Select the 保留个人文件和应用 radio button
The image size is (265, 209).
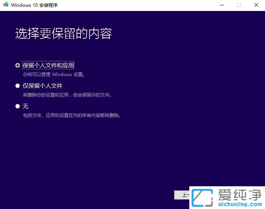point(17,65)
